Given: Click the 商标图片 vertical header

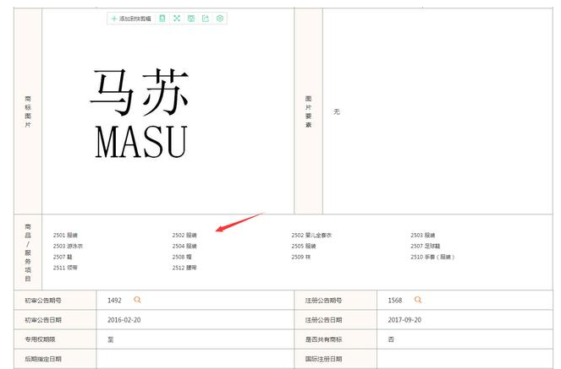Looking at the screenshot, I should pos(28,111).
